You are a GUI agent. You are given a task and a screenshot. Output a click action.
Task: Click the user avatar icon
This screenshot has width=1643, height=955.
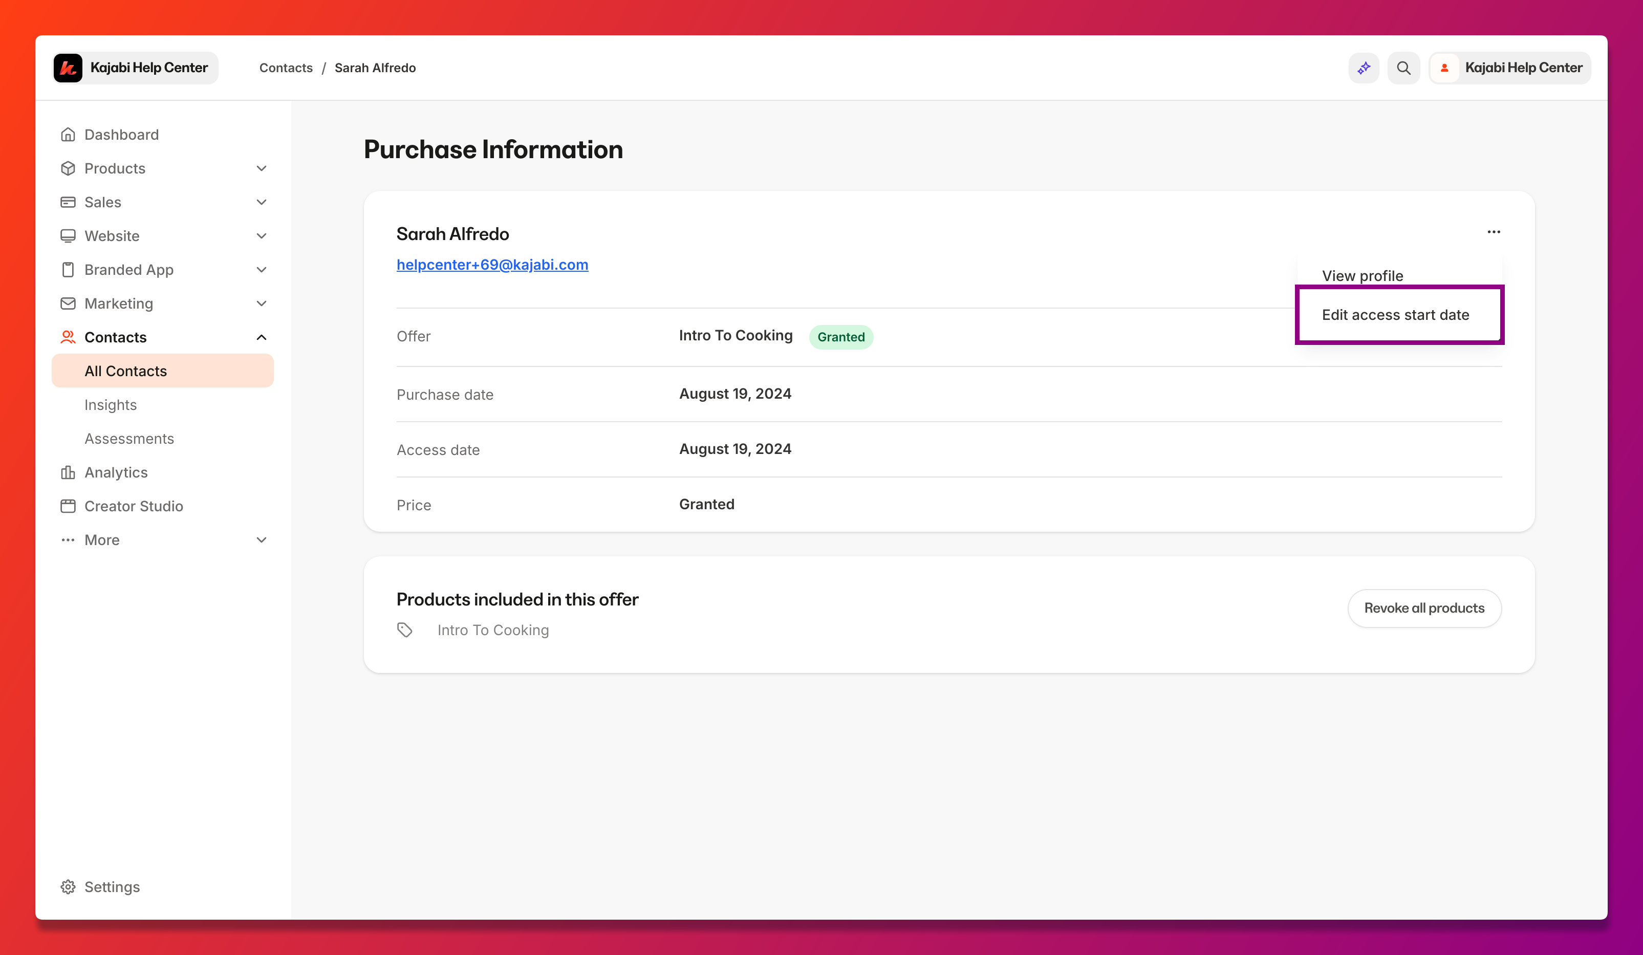click(1444, 68)
